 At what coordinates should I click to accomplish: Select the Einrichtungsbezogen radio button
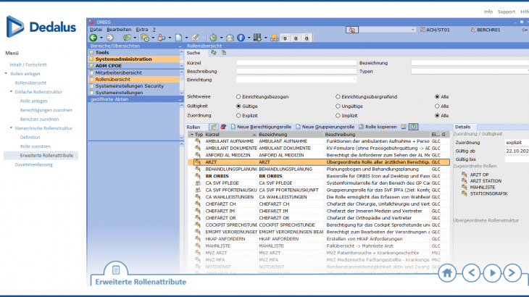pyautogui.click(x=239, y=96)
